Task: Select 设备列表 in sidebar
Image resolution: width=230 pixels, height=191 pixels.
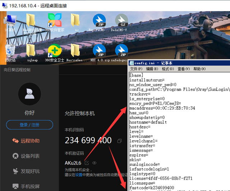Action: (x=26, y=156)
